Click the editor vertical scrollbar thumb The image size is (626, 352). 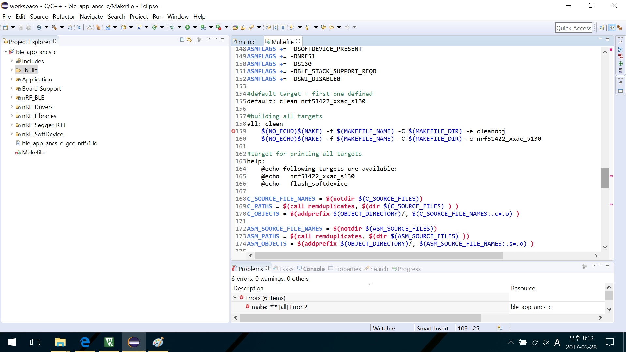(x=605, y=178)
